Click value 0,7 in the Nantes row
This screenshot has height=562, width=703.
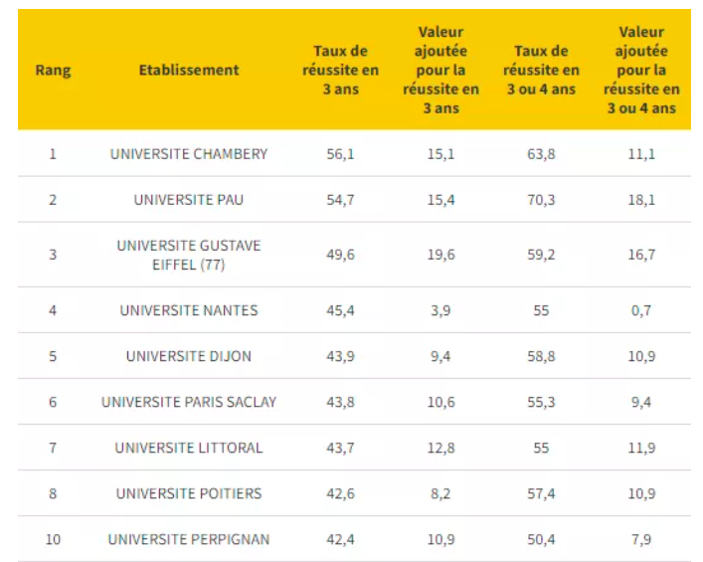pos(641,310)
